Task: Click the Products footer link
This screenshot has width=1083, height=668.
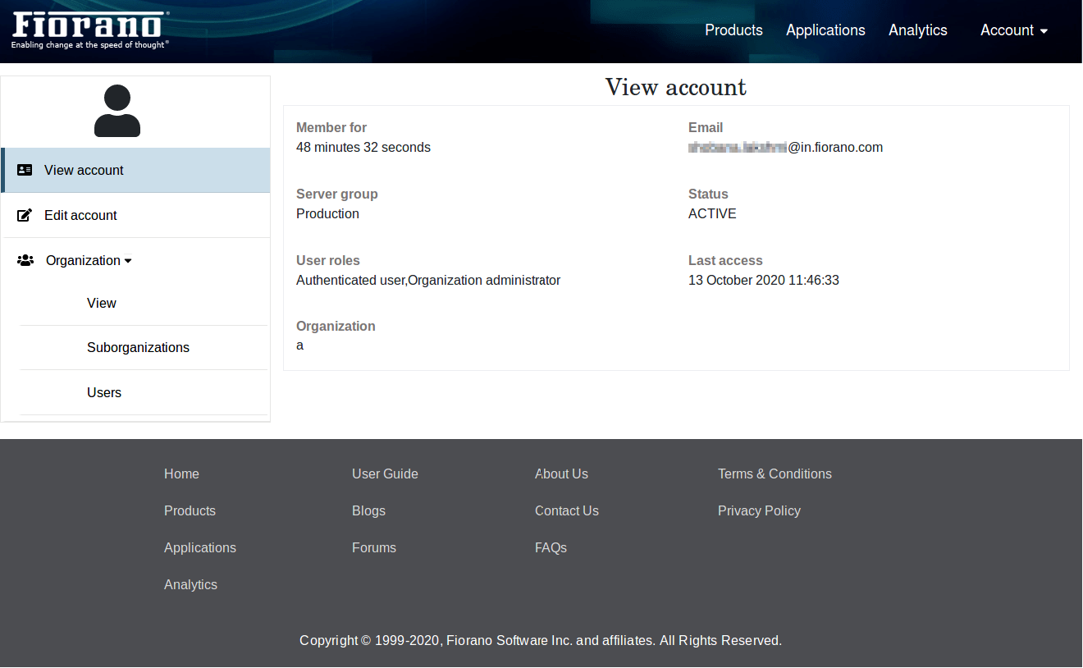Action: pos(190,510)
